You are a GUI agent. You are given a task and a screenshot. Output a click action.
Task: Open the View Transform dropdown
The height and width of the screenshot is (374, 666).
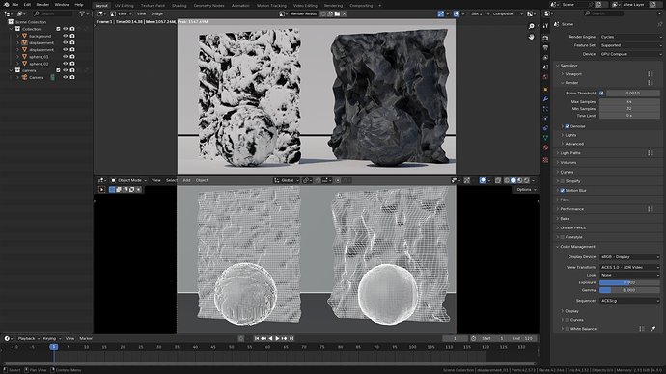pyautogui.click(x=630, y=267)
